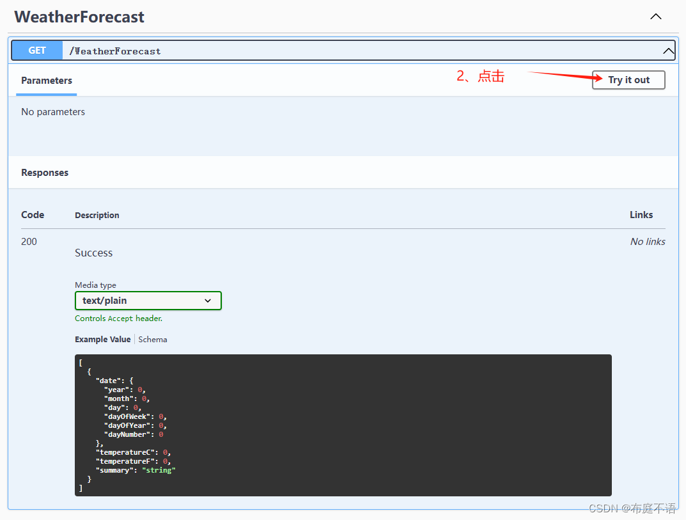Click the WeatherForecast section heading

coord(79,17)
